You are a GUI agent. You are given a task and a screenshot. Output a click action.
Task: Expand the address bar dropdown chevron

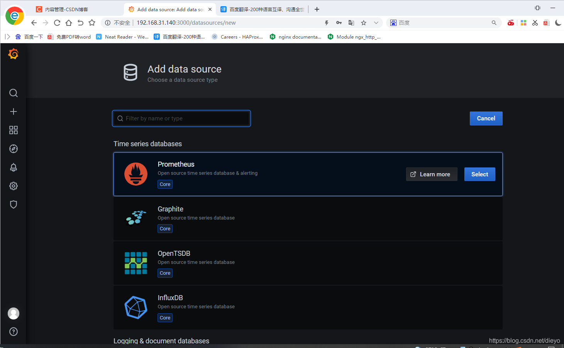pyautogui.click(x=376, y=23)
